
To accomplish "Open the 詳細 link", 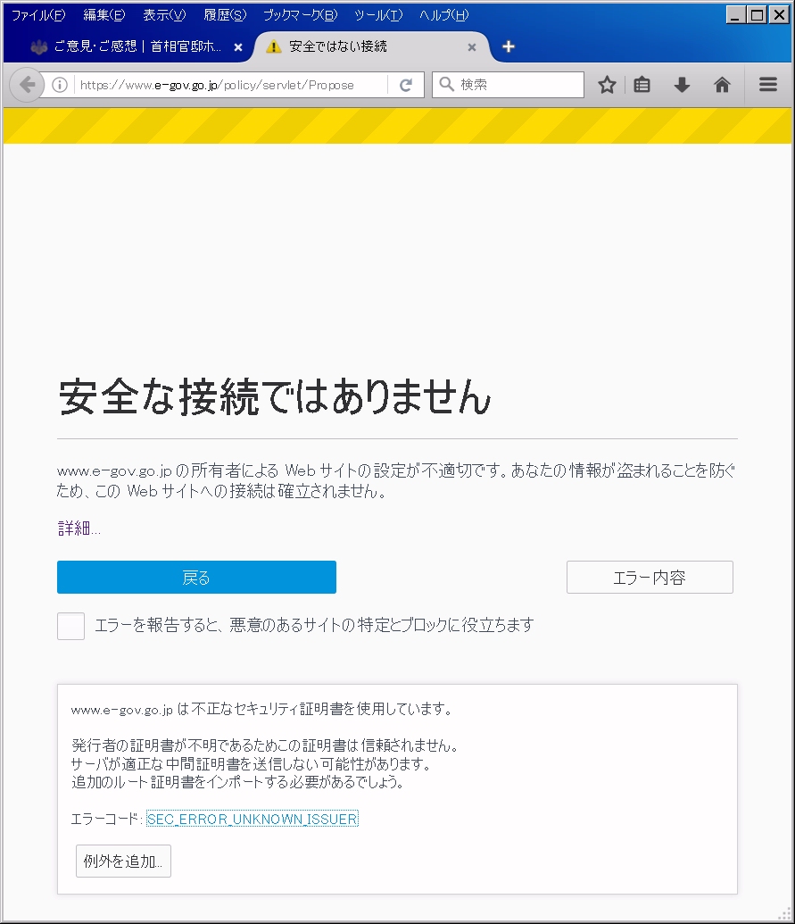I will click(x=75, y=527).
